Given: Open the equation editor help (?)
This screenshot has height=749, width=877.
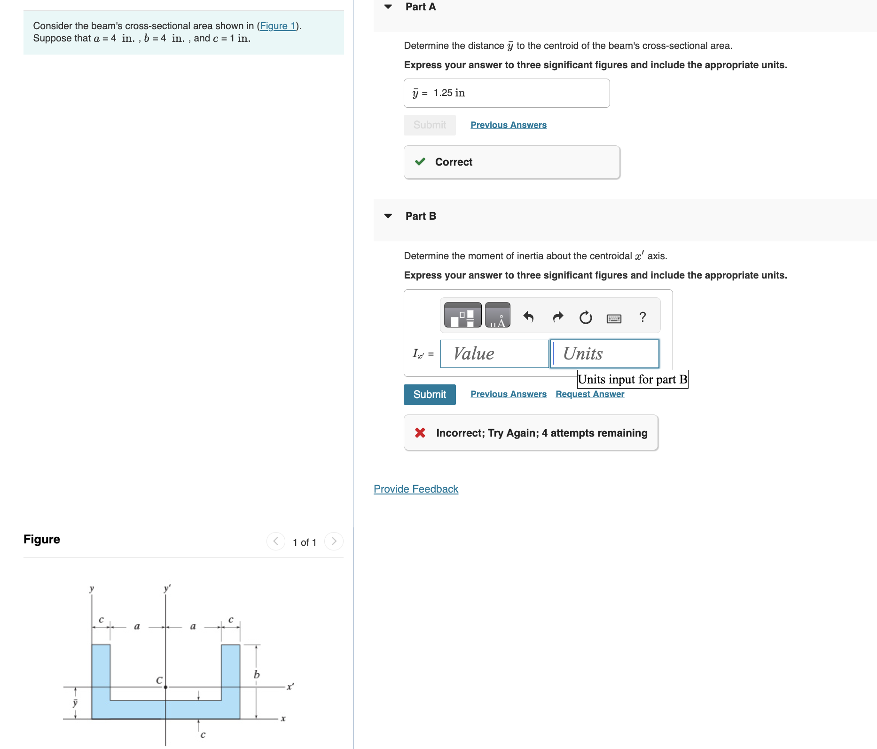Looking at the screenshot, I should point(642,317).
